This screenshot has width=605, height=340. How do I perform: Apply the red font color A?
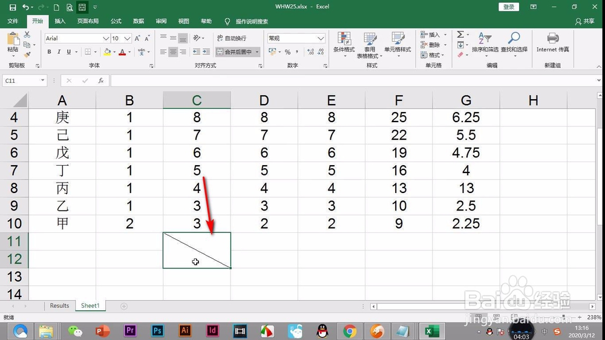[x=122, y=51]
